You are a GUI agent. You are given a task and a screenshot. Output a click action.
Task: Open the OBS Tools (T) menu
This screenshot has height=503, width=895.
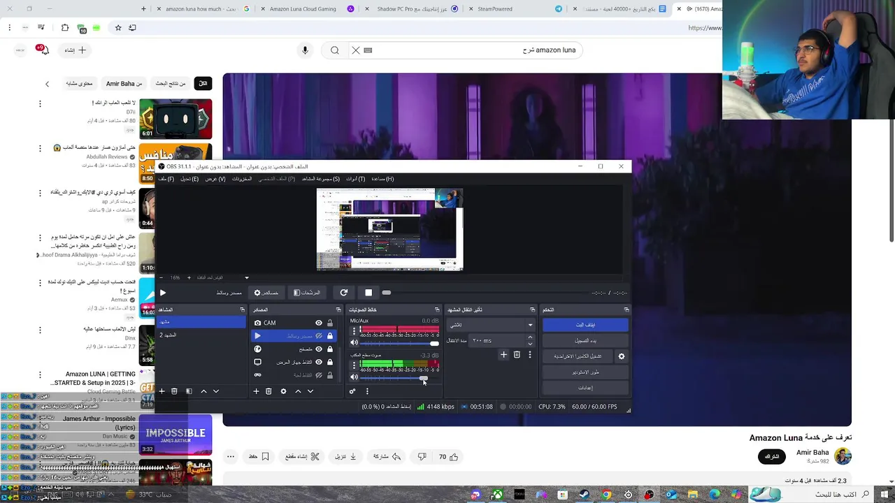click(x=356, y=179)
